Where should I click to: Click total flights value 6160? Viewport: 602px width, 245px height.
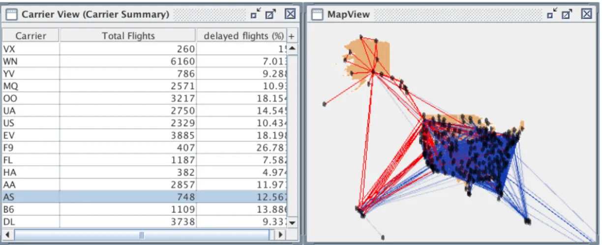(x=182, y=61)
